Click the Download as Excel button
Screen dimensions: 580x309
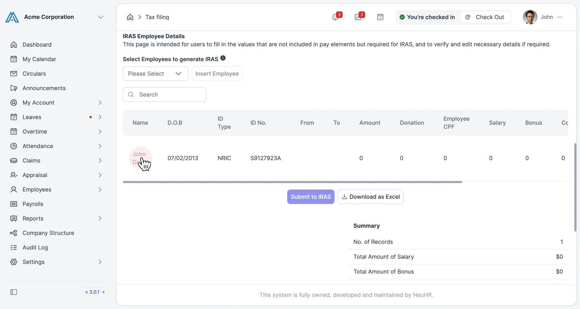coord(371,197)
